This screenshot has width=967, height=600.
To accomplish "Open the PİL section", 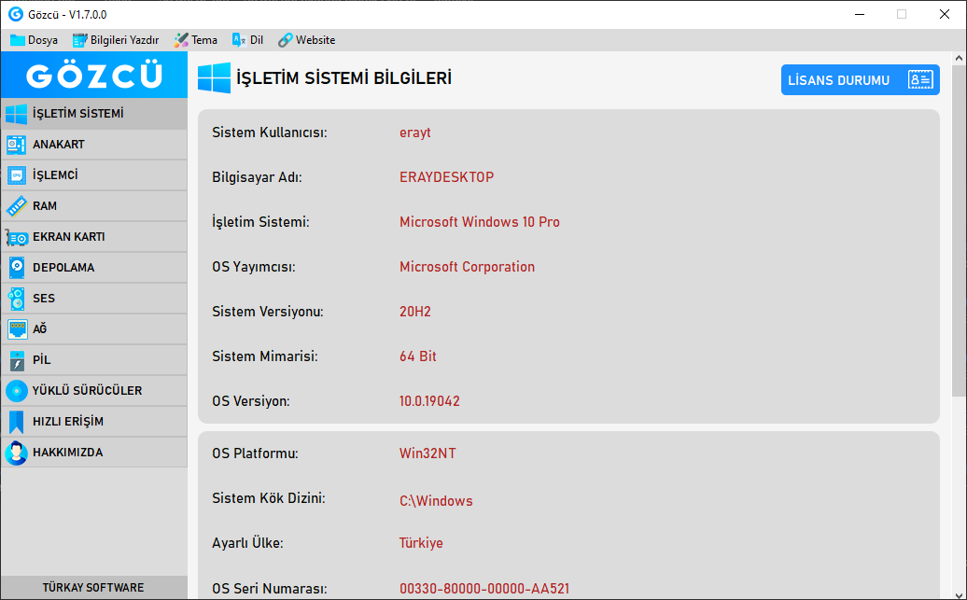I will click(x=94, y=360).
